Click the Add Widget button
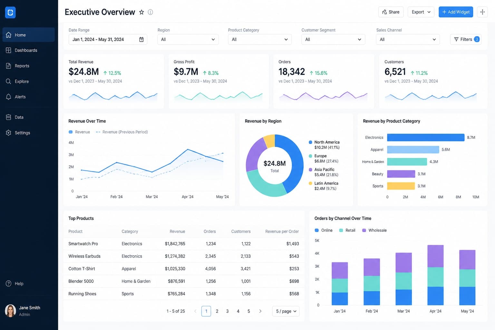495x330 pixels. [x=456, y=12]
